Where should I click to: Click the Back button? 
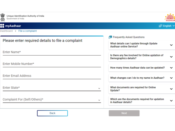click(52, 113)
